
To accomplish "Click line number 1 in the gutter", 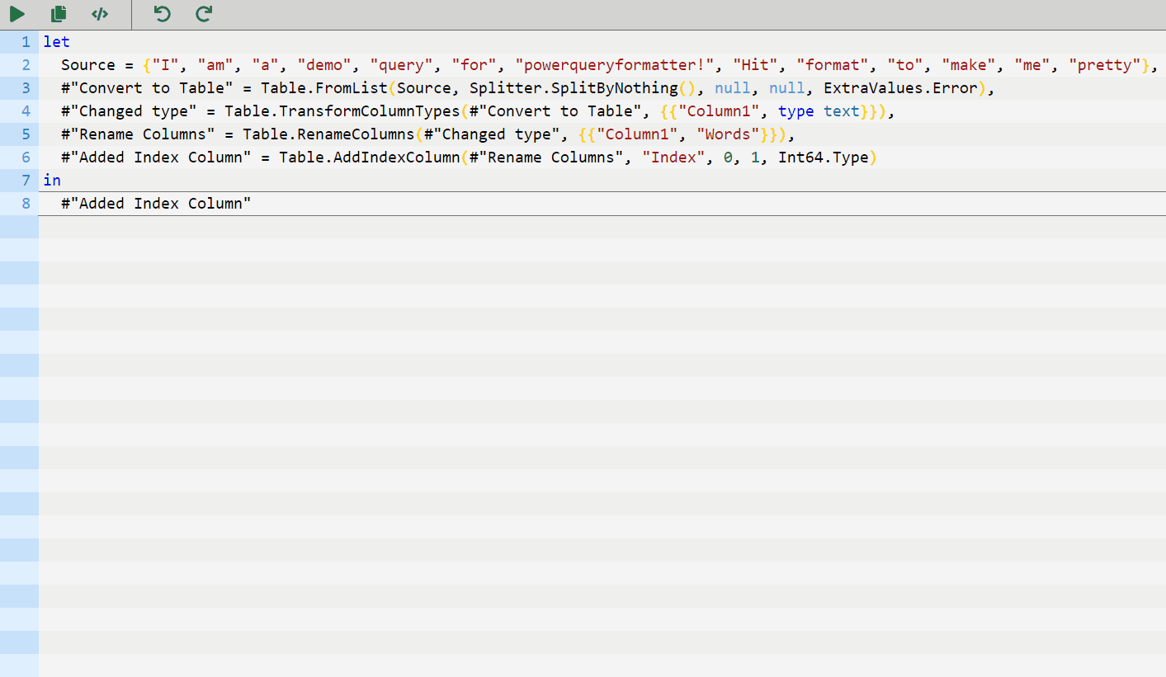I will [x=25, y=41].
